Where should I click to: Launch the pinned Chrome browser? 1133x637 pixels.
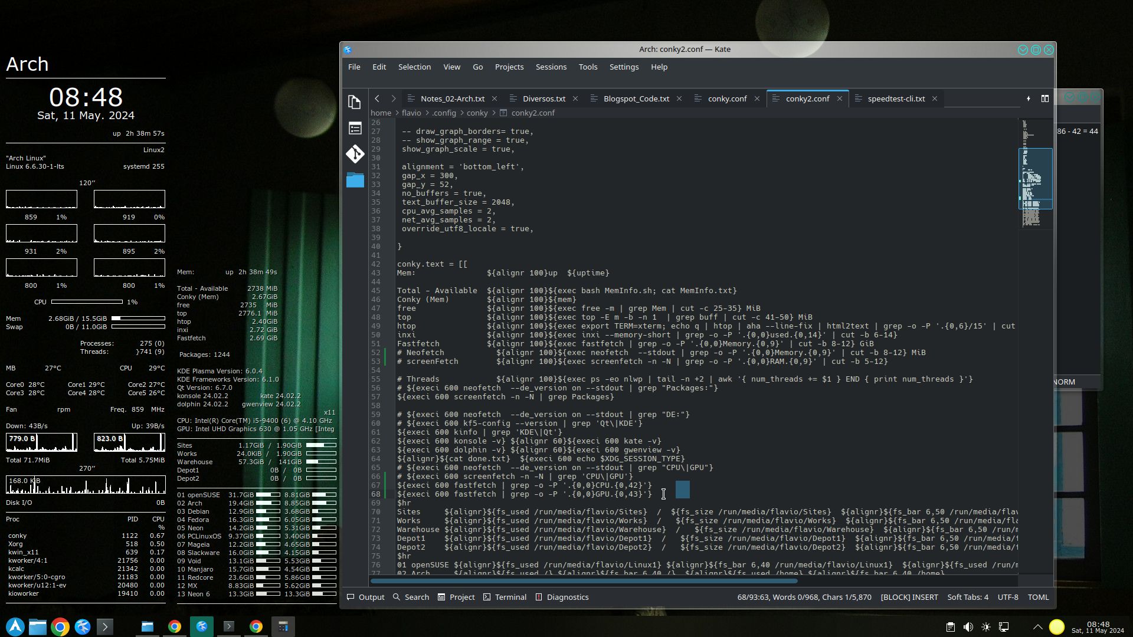(x=60, y=626)
